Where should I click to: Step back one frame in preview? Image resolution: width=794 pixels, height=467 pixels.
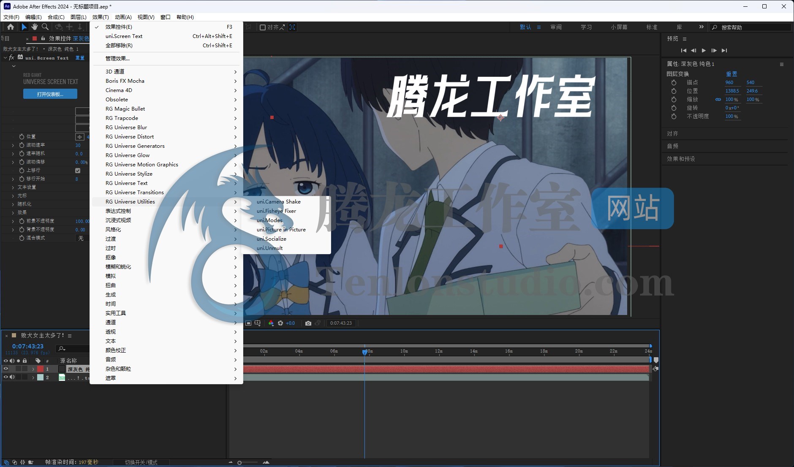[693, 50]
